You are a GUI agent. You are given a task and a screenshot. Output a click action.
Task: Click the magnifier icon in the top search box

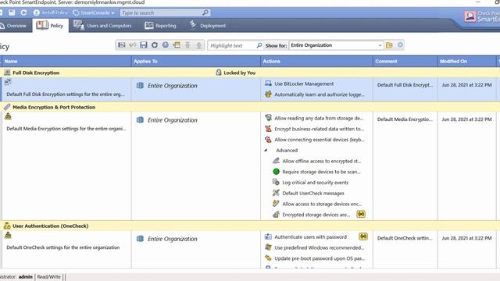[205, 12]
